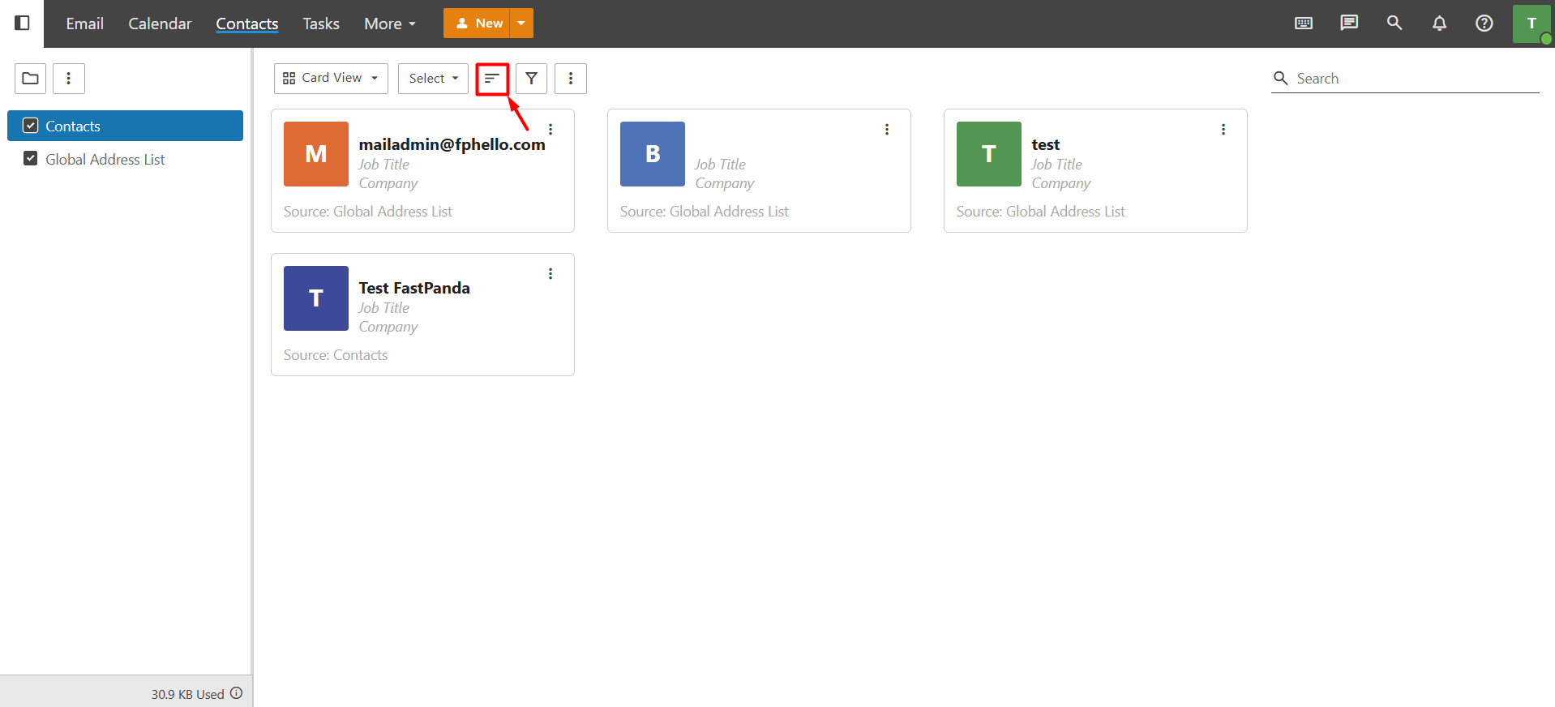This screenshot has height=707, width=1555.
Task: Open sidebar folder actions three-dot menu
Action: 69,79
